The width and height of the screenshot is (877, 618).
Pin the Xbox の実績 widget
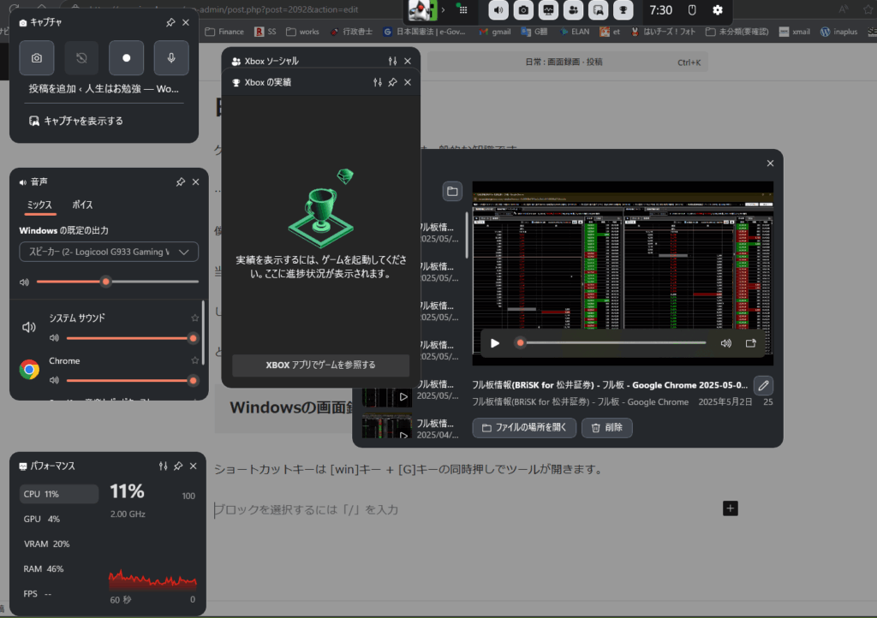click(x=392, y=83)
